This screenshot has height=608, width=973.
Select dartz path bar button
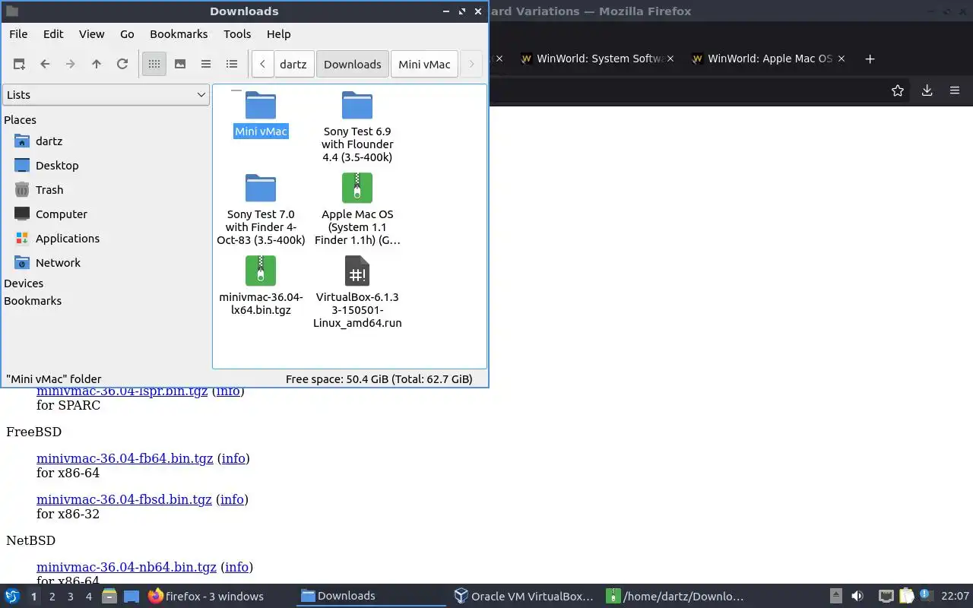click(x=293, y=65)
